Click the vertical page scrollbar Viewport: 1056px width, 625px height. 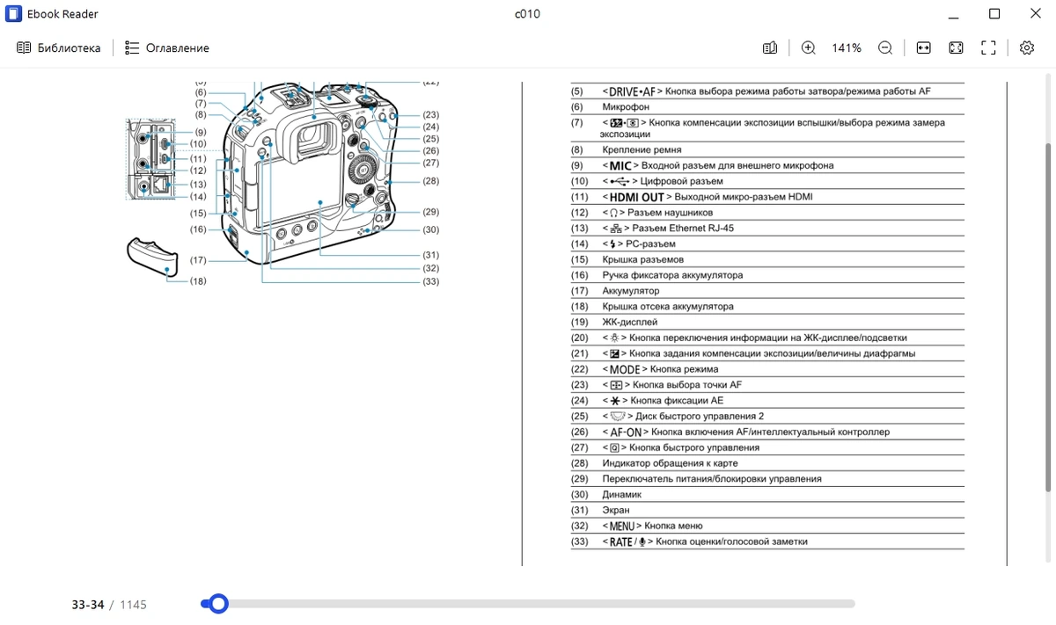[x=1048, y=316]
